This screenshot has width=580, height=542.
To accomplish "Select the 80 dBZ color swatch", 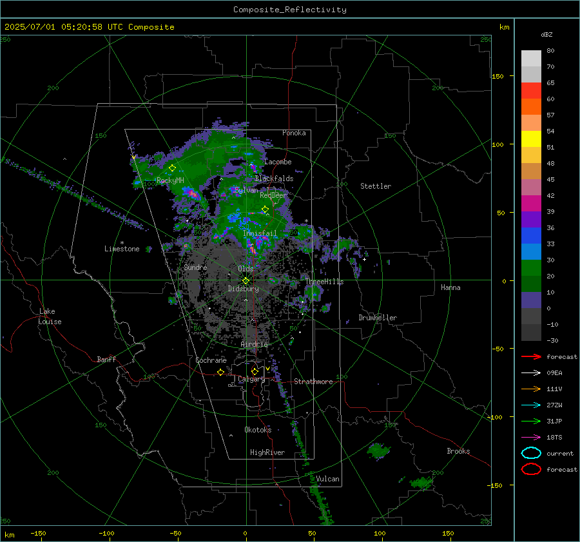I will (x=531, y=59).
